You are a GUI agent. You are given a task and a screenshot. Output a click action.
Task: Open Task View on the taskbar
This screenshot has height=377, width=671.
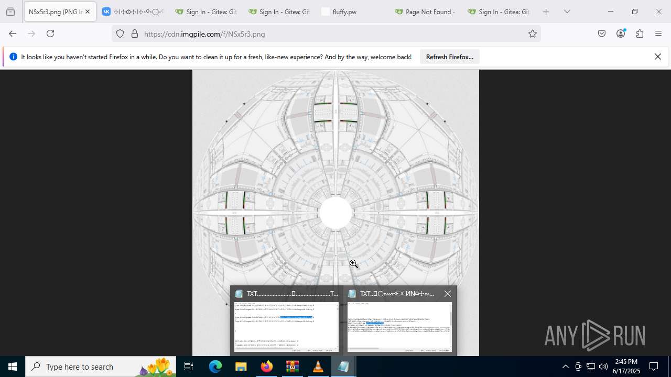(x=189, y=367)
